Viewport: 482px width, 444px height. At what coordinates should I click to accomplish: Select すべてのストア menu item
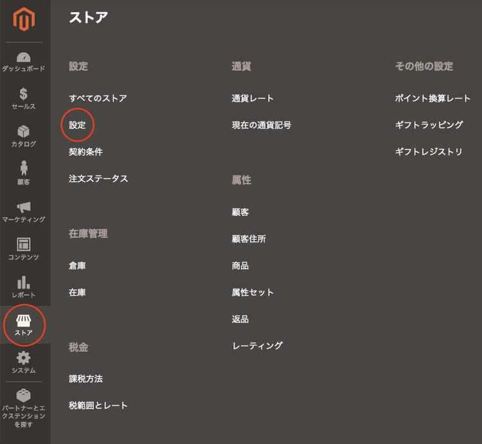point(98,98)
